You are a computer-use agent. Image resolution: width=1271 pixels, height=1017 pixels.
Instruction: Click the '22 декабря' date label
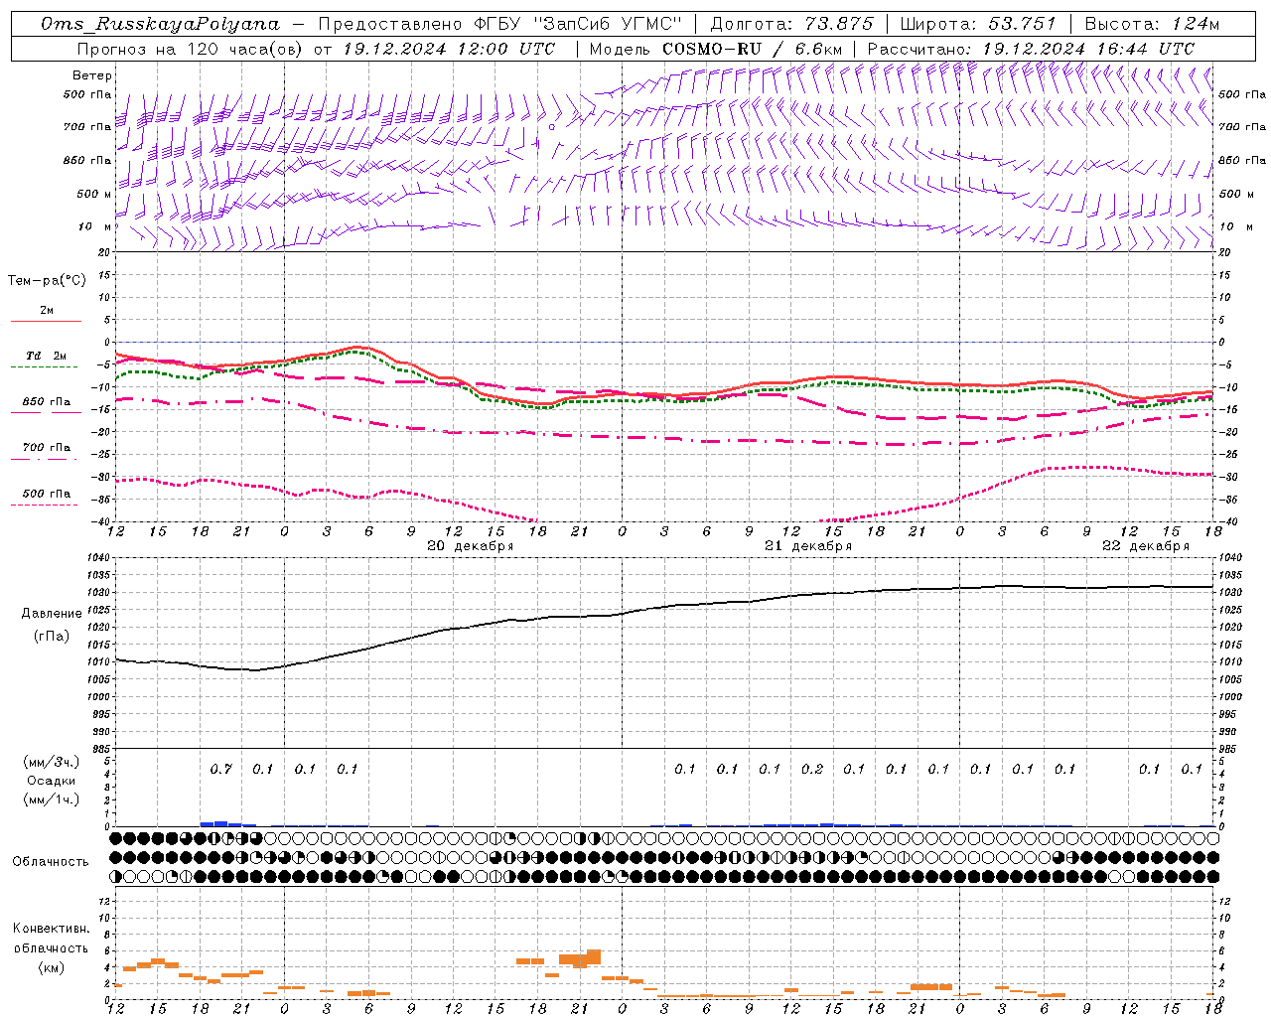click(x=1146, y=546)
